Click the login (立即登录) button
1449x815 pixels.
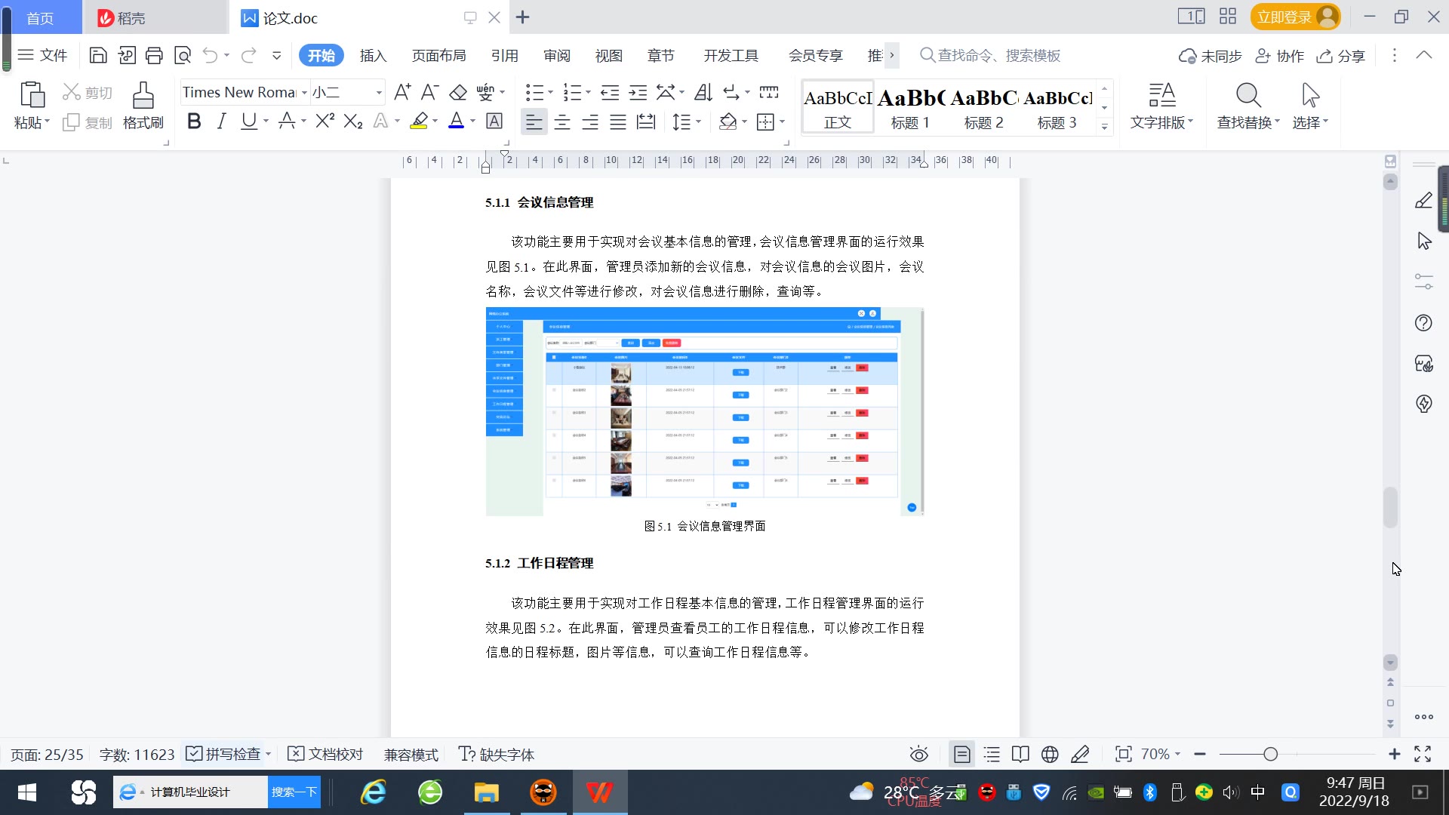click(1295, 17)
